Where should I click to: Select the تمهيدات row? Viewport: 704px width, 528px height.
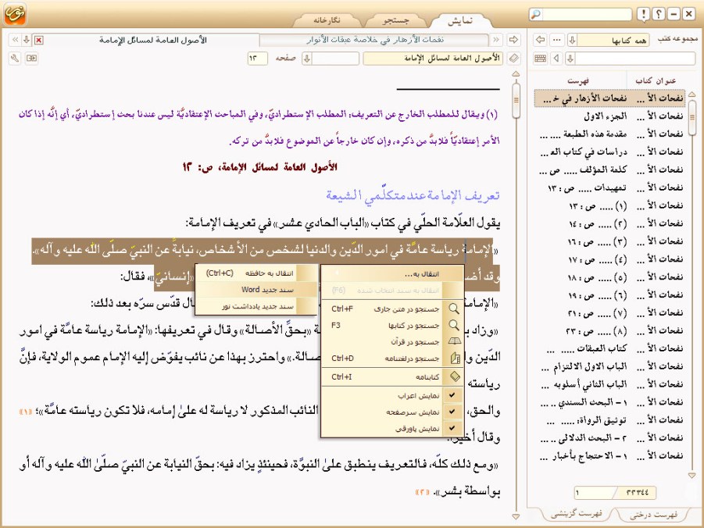pyautogui.click(x=610, y=187)
